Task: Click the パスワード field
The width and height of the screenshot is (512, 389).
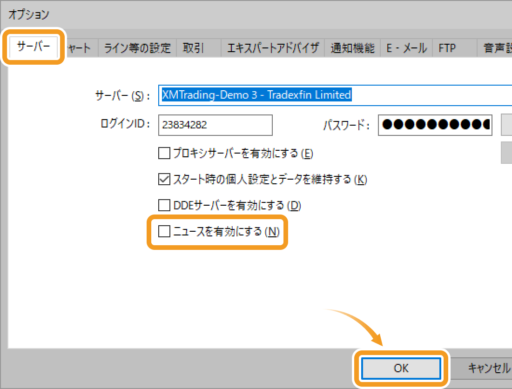Action: [x=435, y=125]
